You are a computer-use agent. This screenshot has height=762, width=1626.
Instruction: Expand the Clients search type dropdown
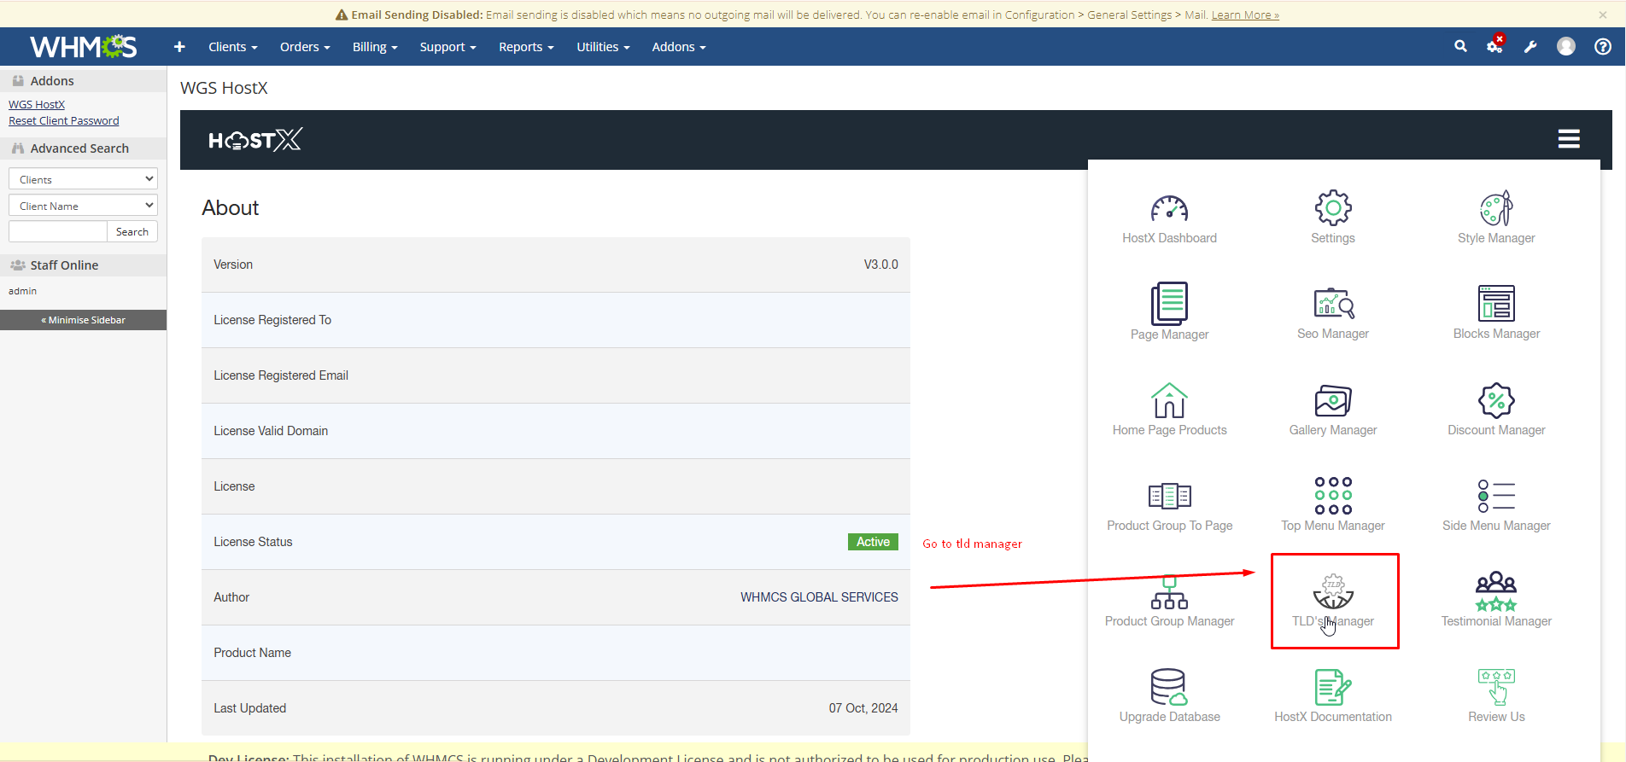[x=83, y=179]
